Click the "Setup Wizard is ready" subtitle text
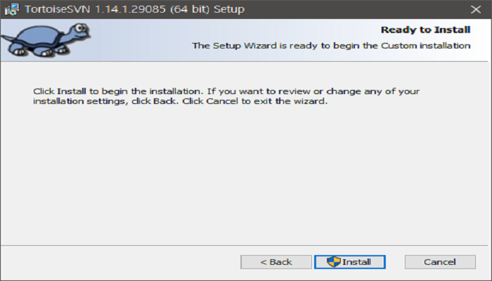Screen dimensions: 492x281 point(330,46)
